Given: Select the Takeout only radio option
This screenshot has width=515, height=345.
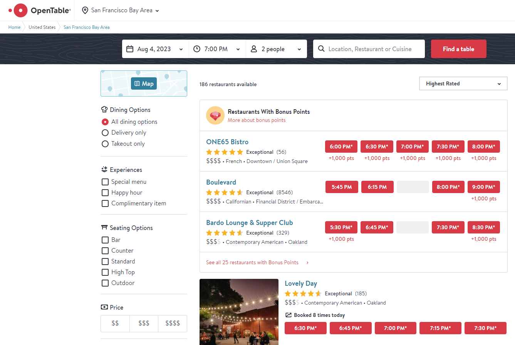Looking at the screenshot, I should point(105,144).
